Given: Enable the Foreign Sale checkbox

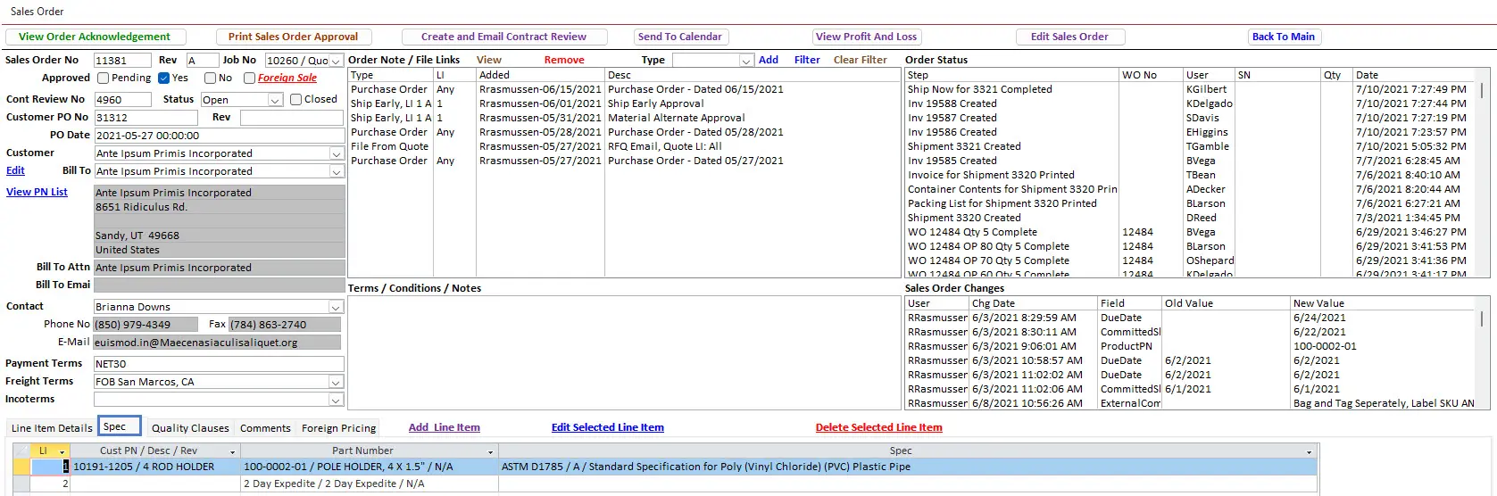Looking at the screenshot, I should pos(250,78).
